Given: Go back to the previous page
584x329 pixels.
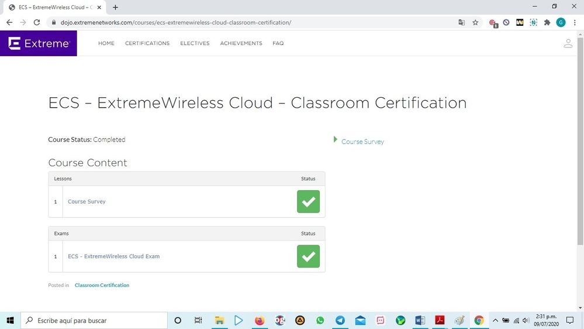Looking at the screenshot, I should [x=9, y=22].
